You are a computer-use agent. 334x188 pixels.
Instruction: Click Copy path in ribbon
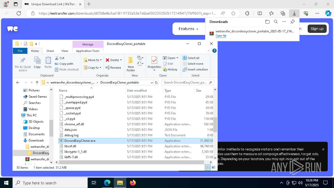click(x=64, y=64)
